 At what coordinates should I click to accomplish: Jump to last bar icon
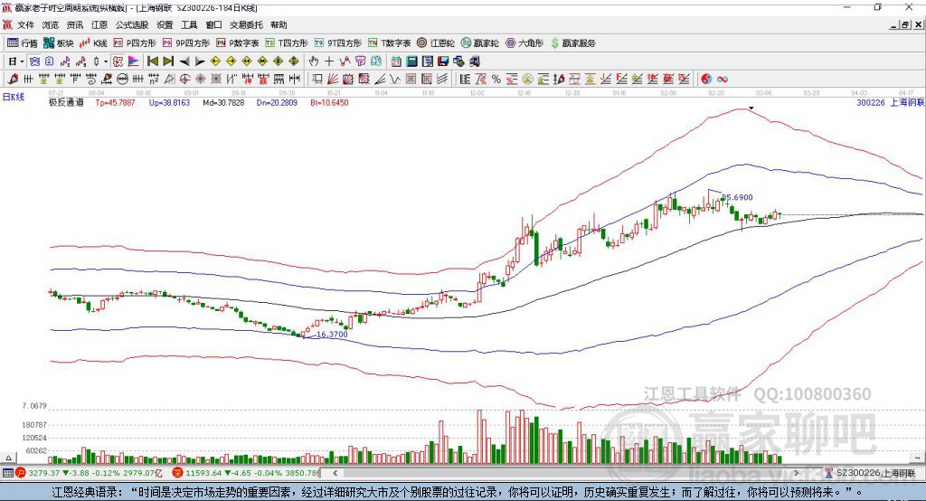click(x=168, y=61)
